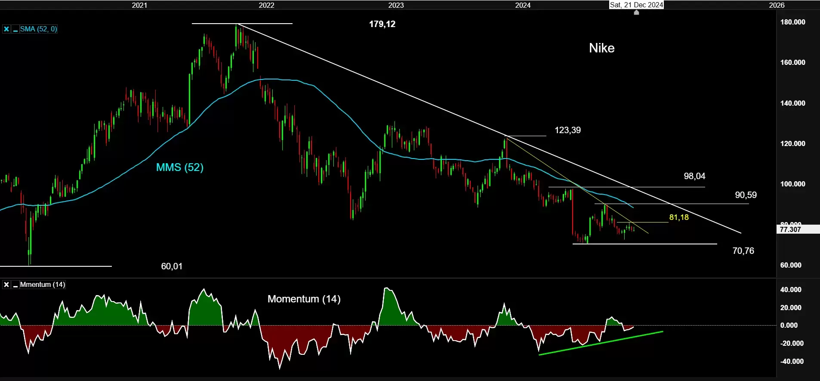Click the 120.000 price axis label
The height and width of the screenshot is (381, 820).
click(792, 143)
